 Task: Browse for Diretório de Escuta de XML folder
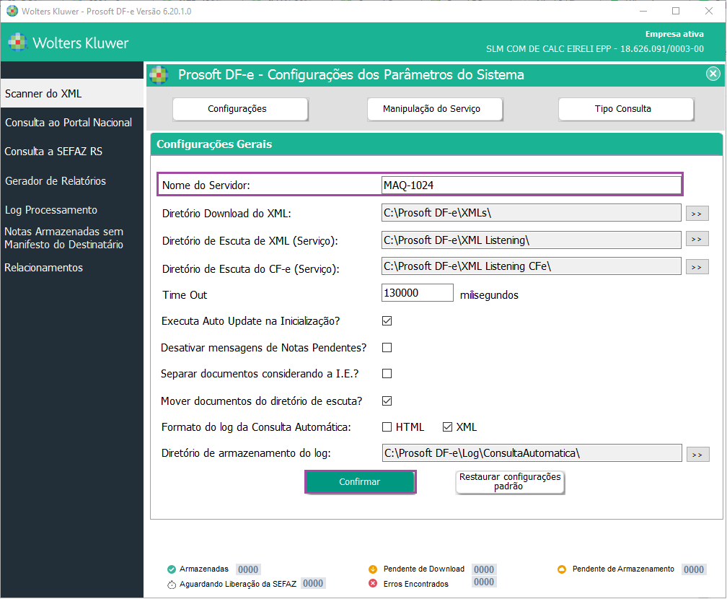point(697,239)
